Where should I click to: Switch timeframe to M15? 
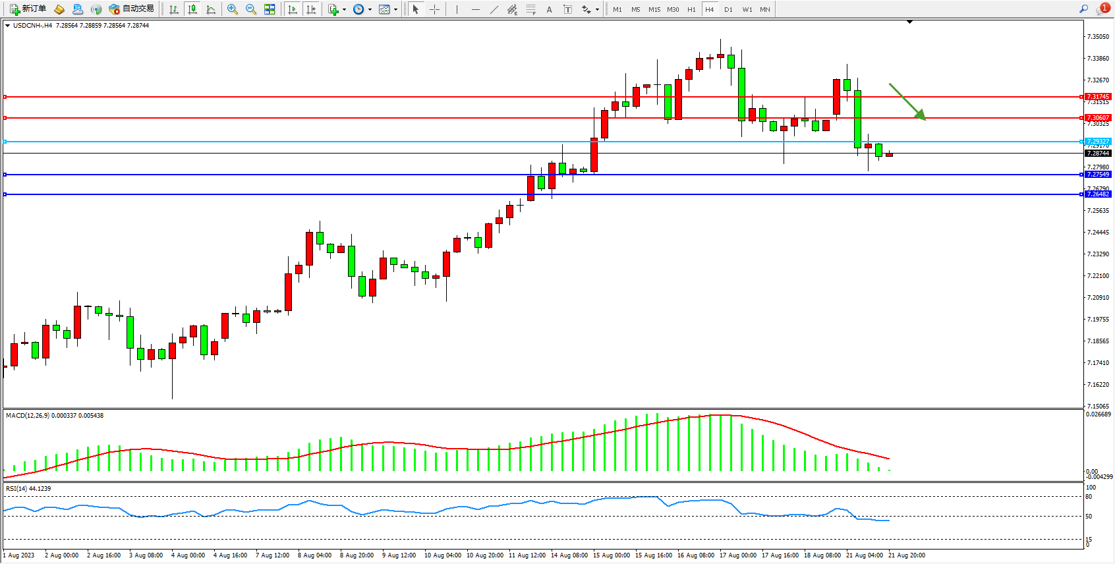[x=654, y=9]
